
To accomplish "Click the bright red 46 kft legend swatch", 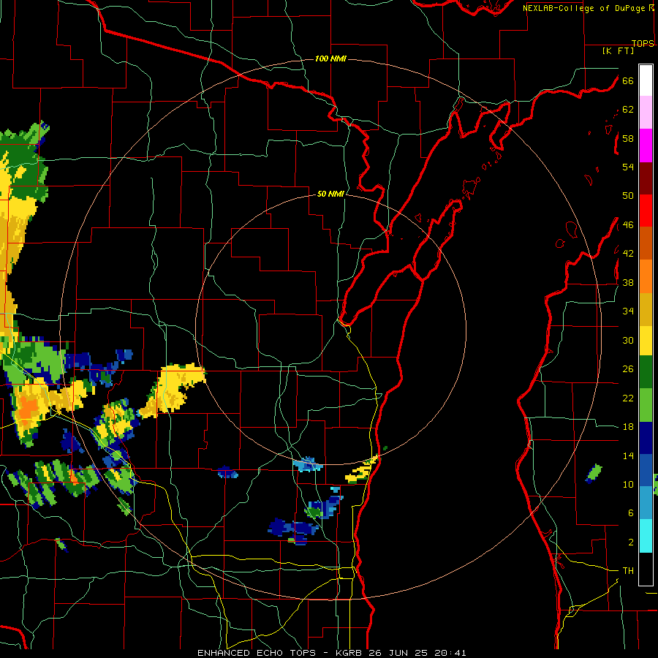I will point(646,211).
